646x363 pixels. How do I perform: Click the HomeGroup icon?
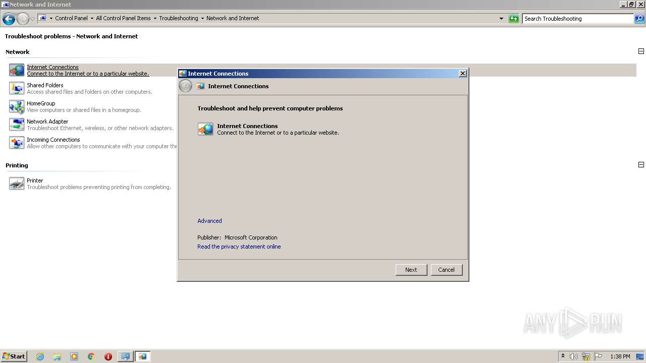tap(17, 106)
